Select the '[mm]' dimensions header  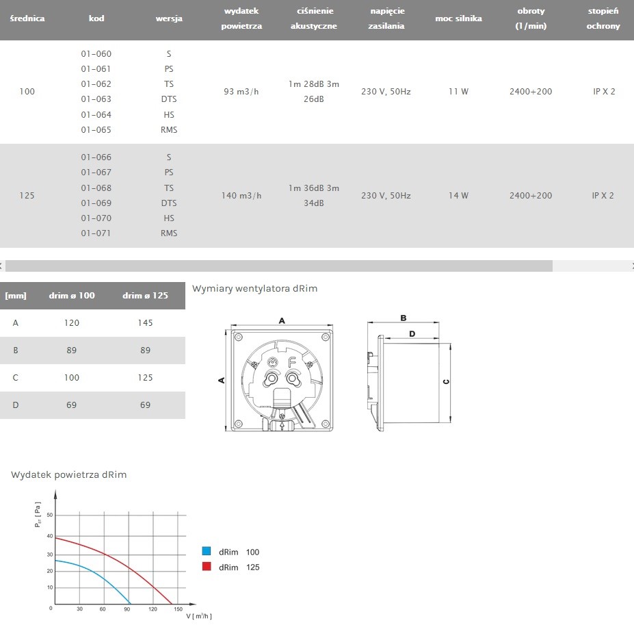pos(15,296)
